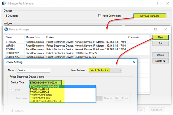Click the Content column header
The image size is (173, 115).
pyautogui.click(x=86, y=37)
